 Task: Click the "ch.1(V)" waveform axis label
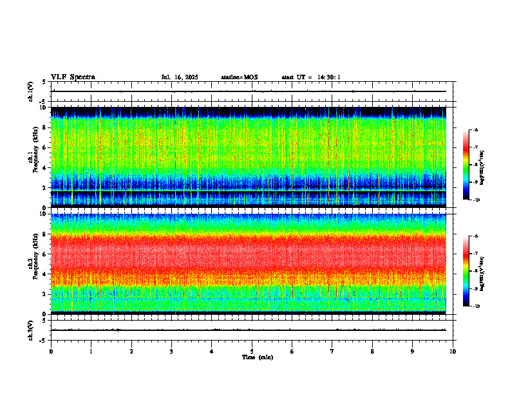tap(30, 91)
